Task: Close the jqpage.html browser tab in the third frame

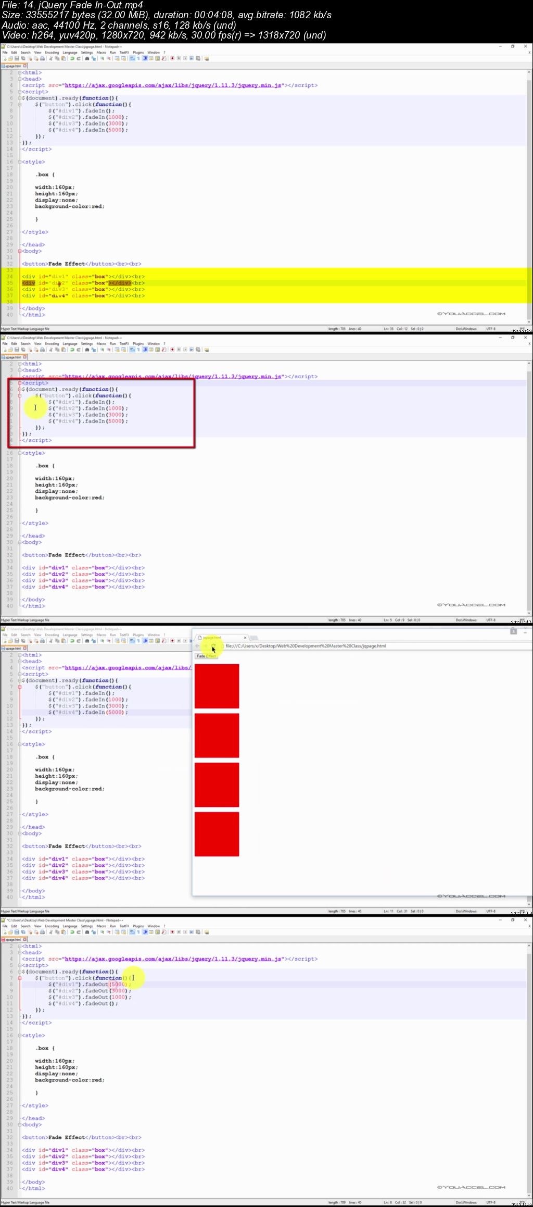Action: (245, 638)
